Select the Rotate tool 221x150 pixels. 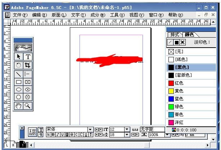19,65
